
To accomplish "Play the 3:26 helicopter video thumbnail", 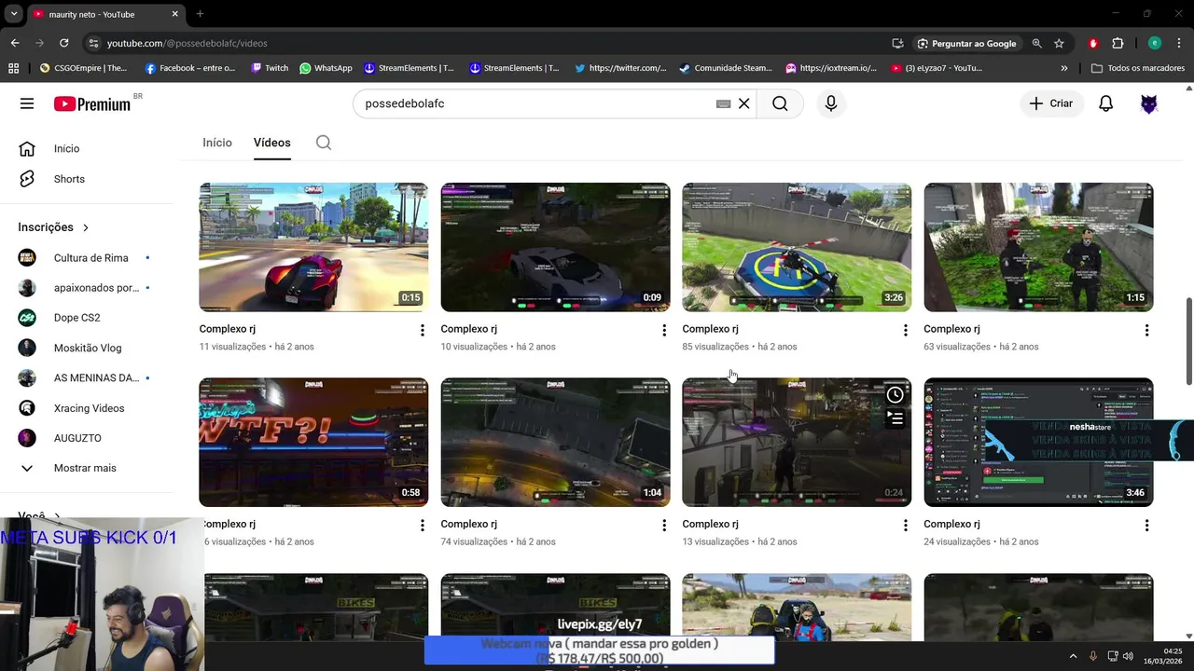I will click(x=797, y=247).
